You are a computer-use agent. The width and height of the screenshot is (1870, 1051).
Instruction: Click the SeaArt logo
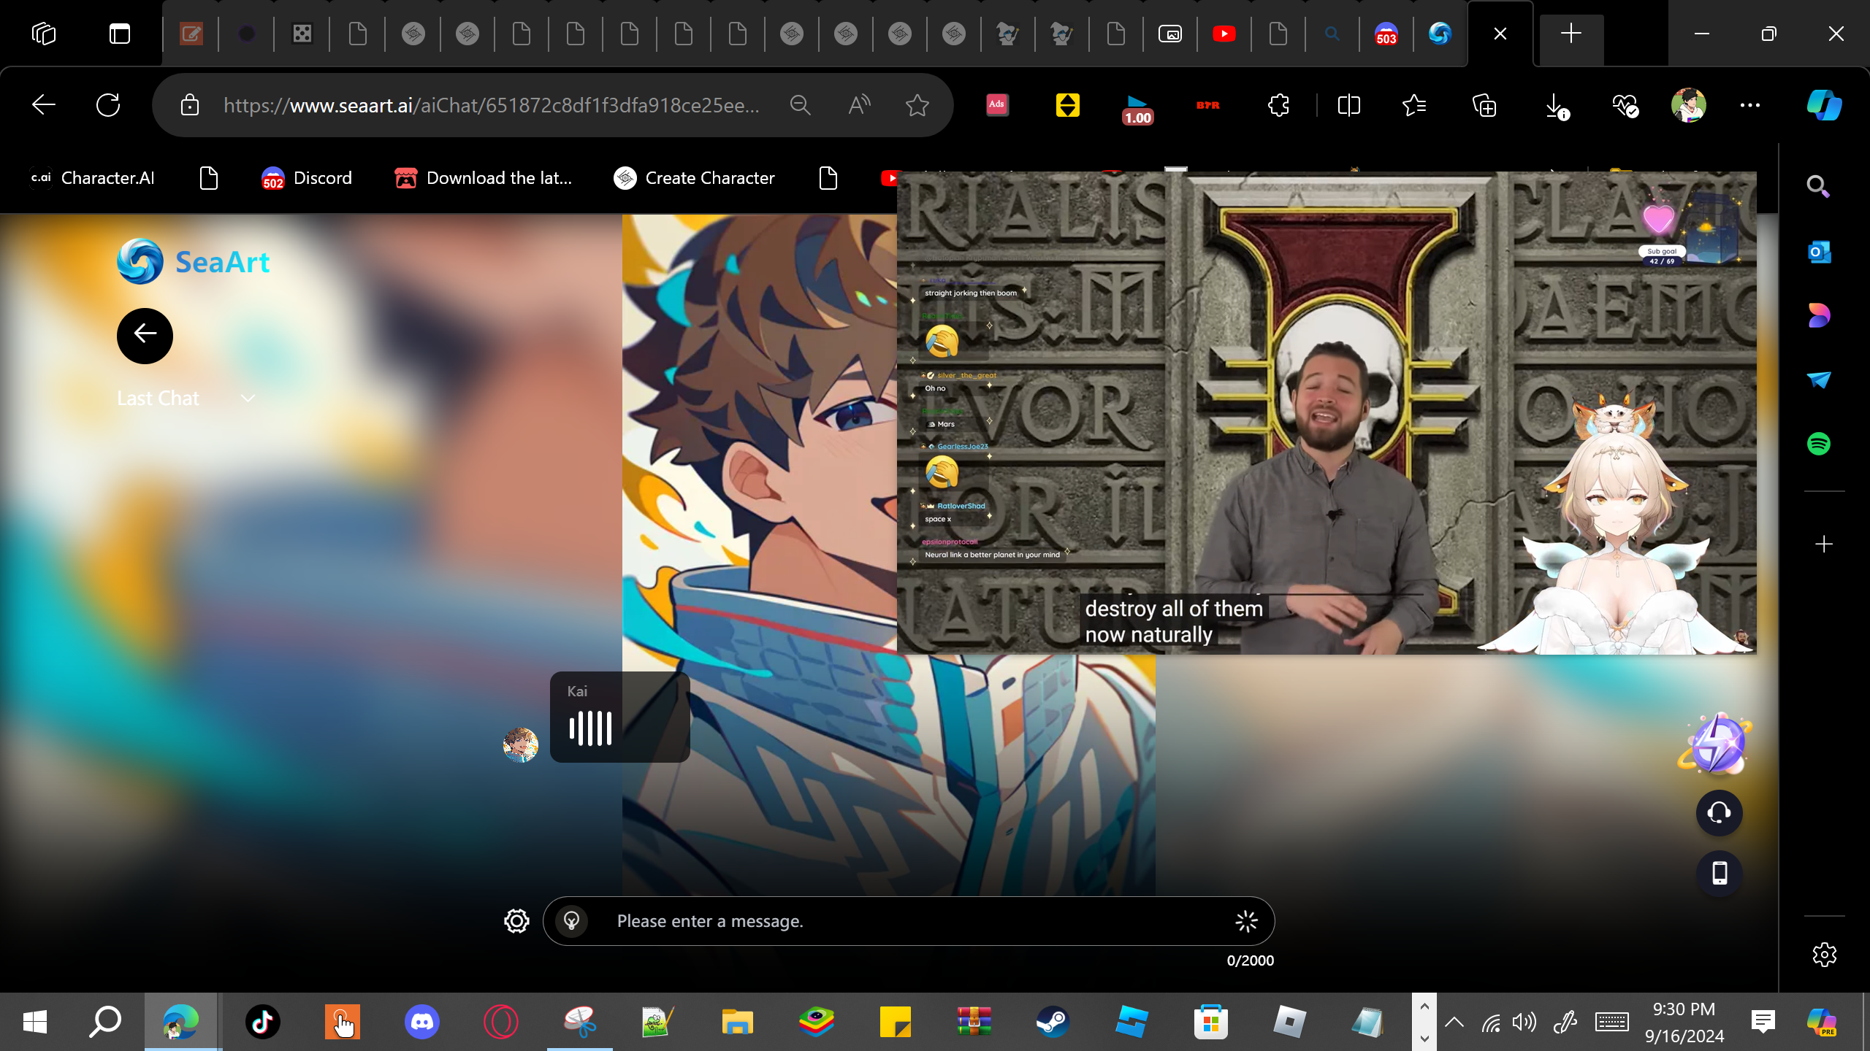(194, 262)
